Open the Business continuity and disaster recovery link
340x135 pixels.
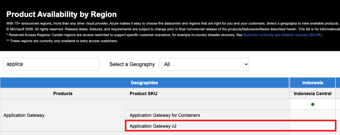tap(282, 35)
